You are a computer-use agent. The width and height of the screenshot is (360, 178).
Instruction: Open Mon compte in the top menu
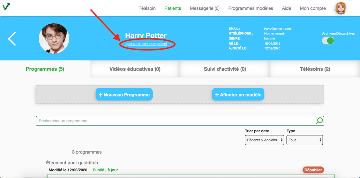[x=313, y=8]
